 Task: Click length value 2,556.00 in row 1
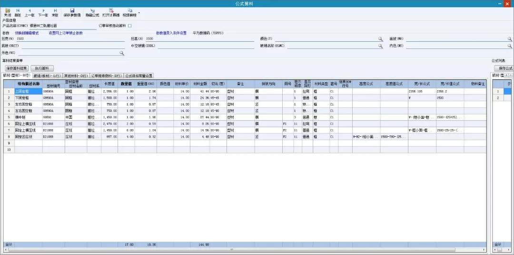point(109,91)
